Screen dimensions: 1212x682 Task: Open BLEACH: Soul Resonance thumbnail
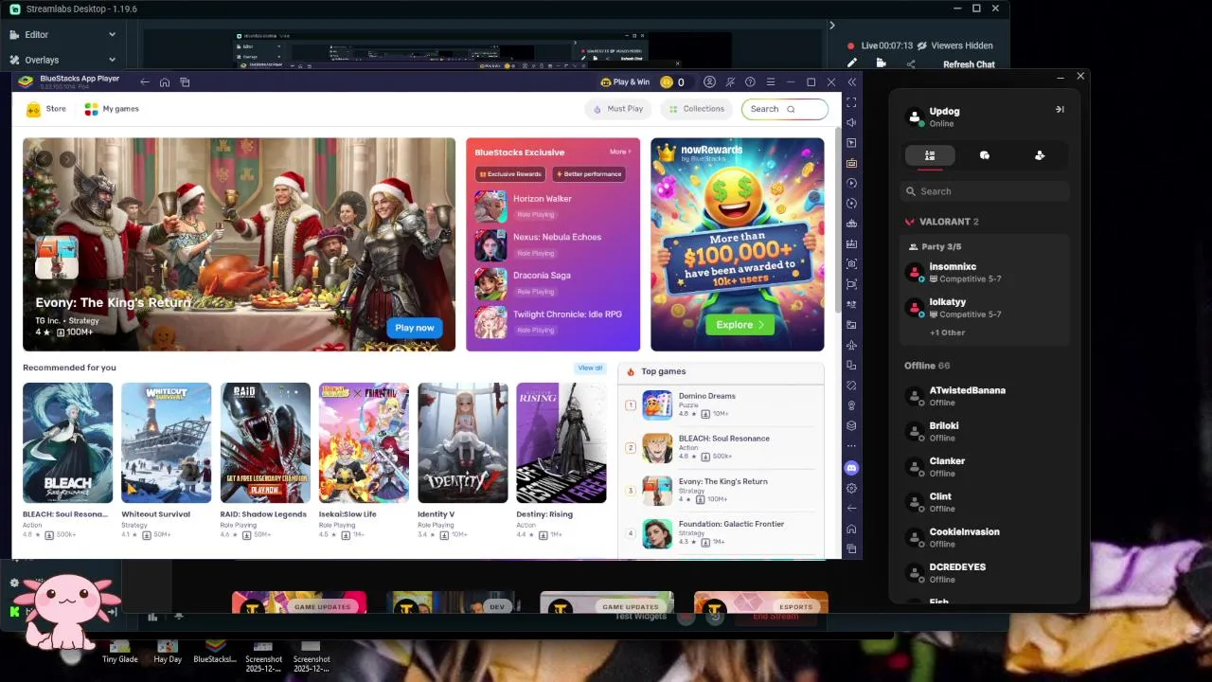(67, 442)
